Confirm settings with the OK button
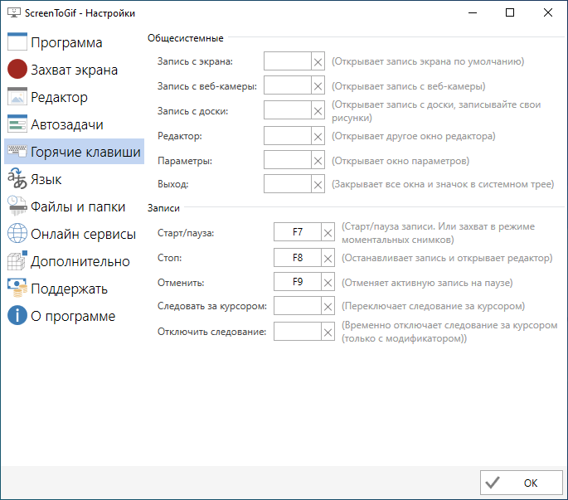This screenshot has width=568, height=500. (x=522, y=483)
